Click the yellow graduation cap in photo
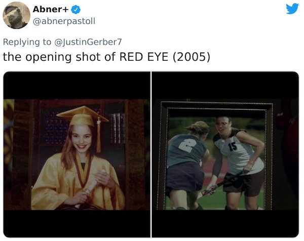The image size is (304, 241). coord(83,116)
